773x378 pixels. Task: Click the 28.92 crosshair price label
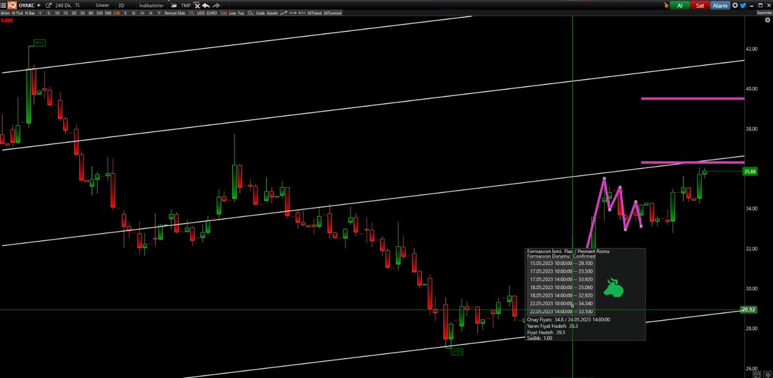[749, 310]
